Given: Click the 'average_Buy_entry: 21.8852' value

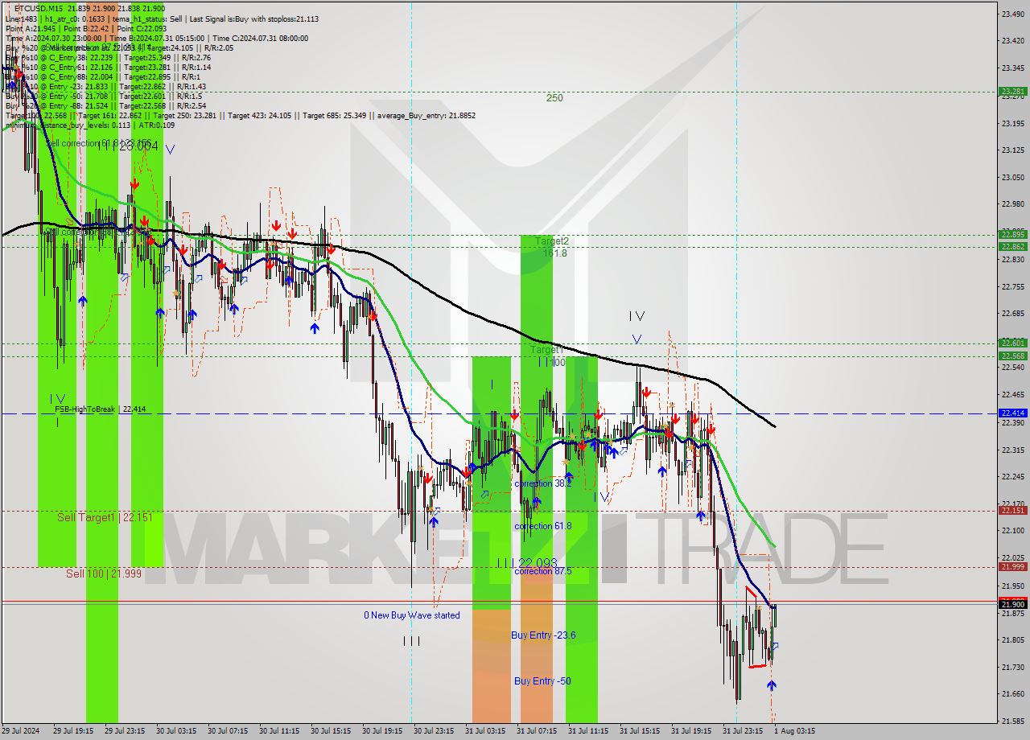Looking at the screenshot, I should tap(425, 115).
